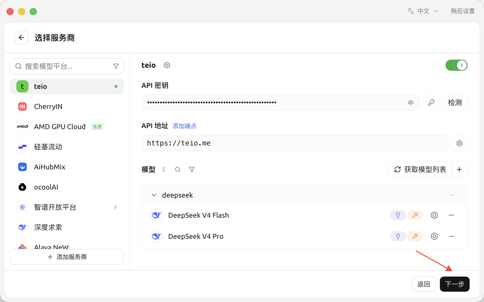Click 稍后设置 to set up later
The height and width of the screenshot is (302, 484).
tap(463, 11)
